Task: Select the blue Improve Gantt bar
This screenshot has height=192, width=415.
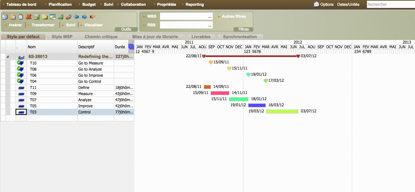Action: pyautogui.click(x=257, y=105)
